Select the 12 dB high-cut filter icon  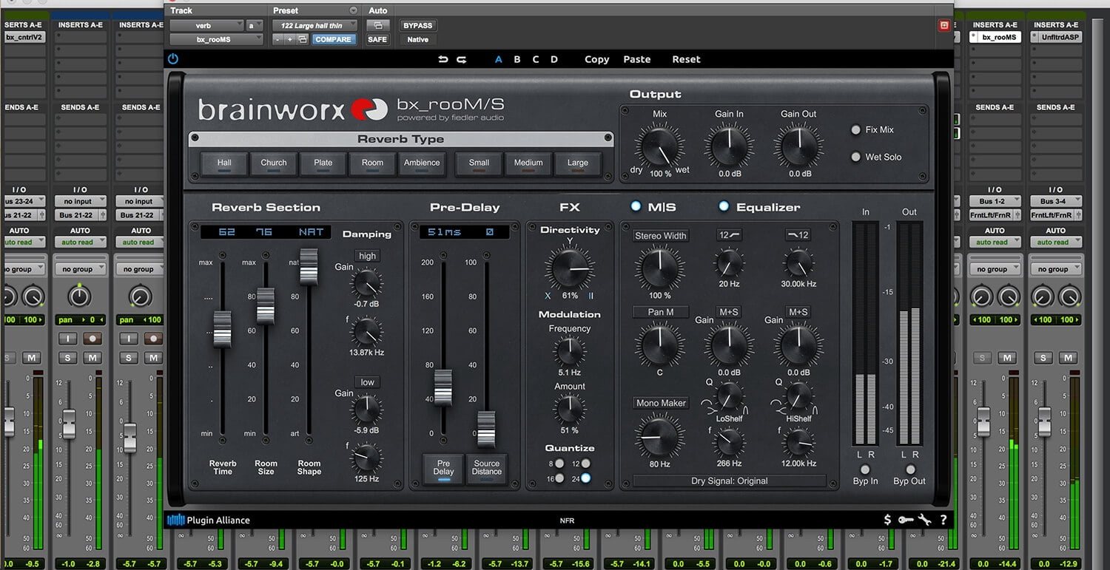pyautogui.click(x=798, y=235)
